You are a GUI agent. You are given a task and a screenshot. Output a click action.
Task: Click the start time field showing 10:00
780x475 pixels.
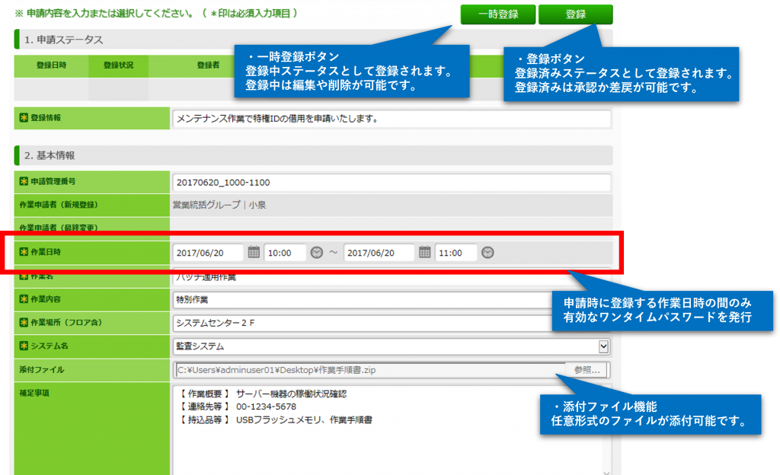point(284,253)
